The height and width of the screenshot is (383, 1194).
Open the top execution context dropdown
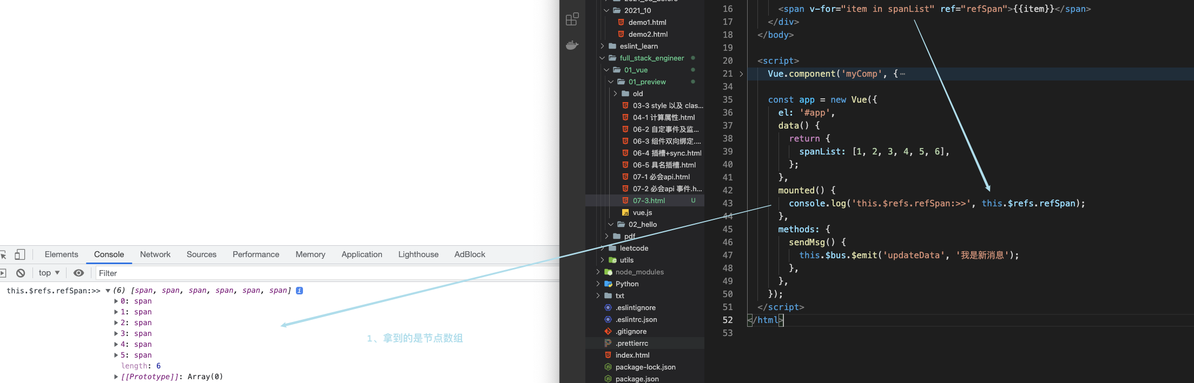49,273
